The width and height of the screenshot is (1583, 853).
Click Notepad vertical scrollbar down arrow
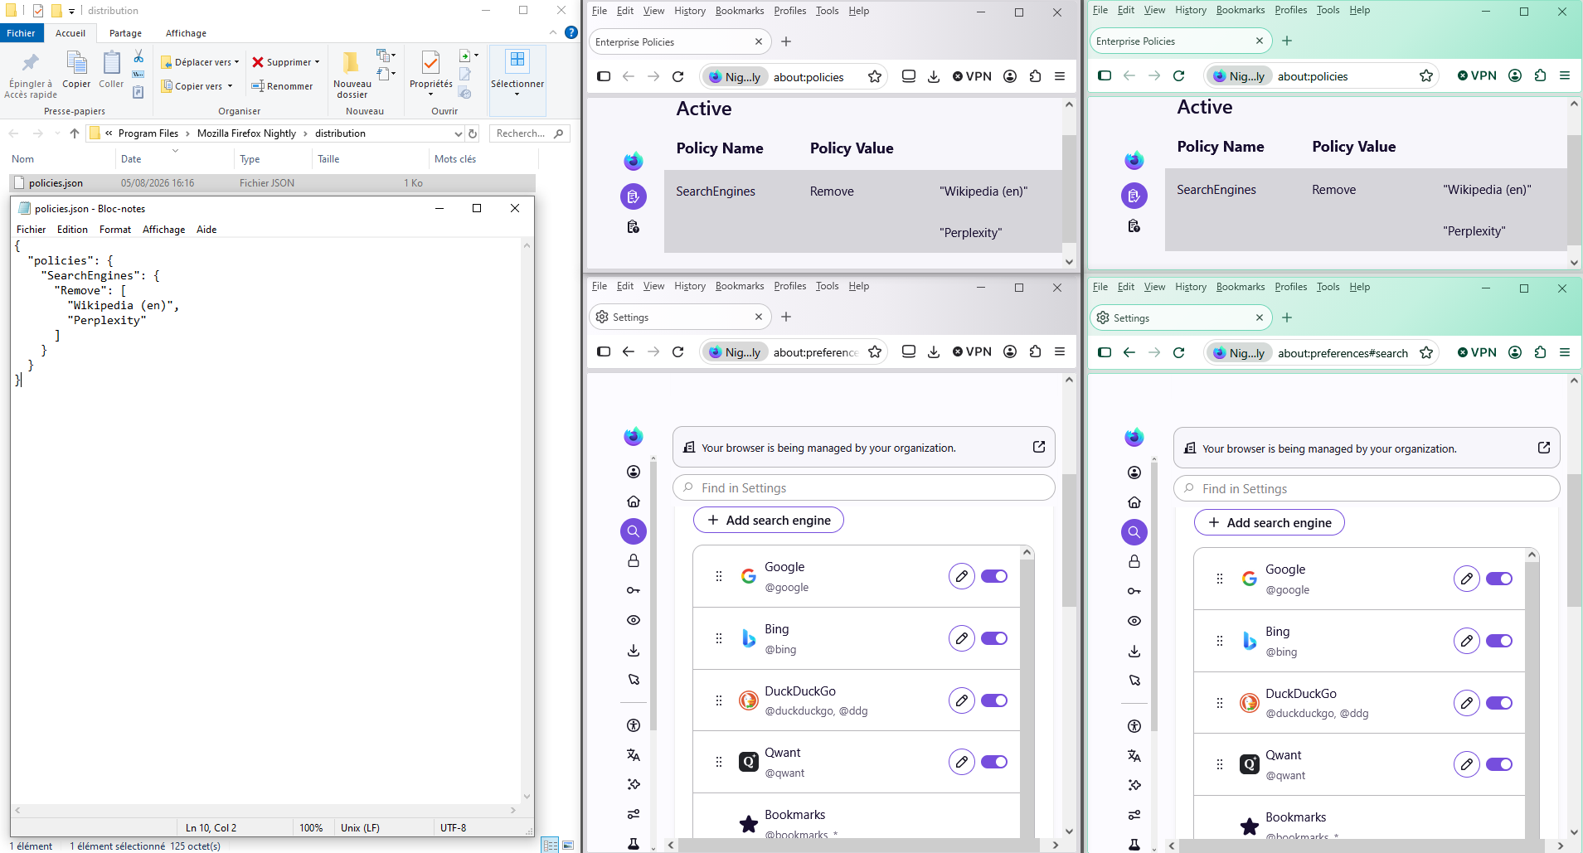click(527, 797)
